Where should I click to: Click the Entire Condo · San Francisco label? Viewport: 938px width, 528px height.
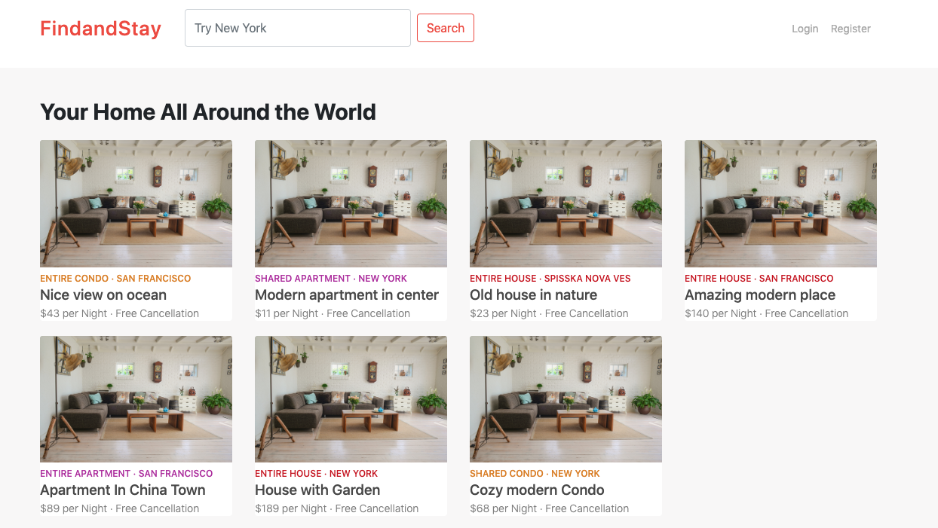[x=115, y=279]
